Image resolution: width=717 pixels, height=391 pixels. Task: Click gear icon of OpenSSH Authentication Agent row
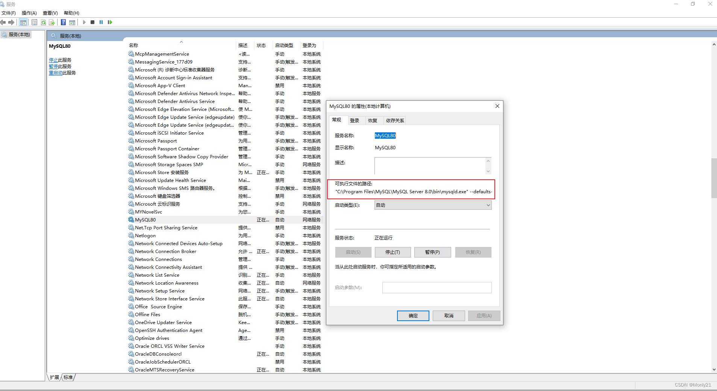tap(131, 330)
